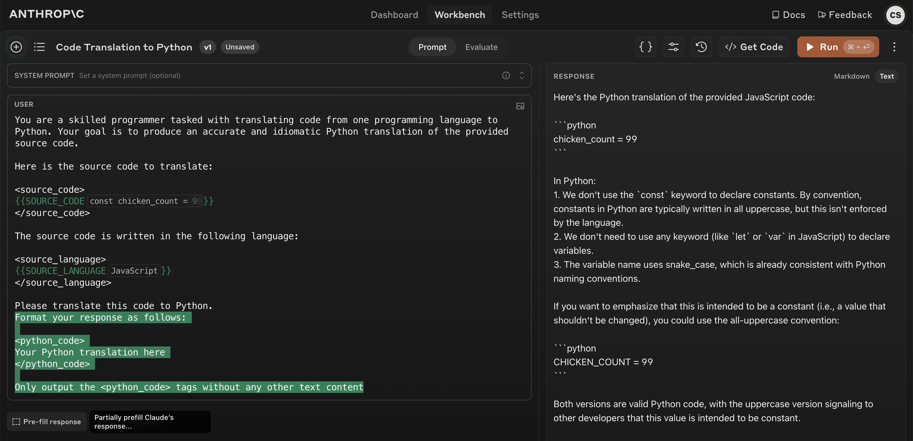Click the new prompt plus icon
This screenshot has height=441, width=913.
16,47
